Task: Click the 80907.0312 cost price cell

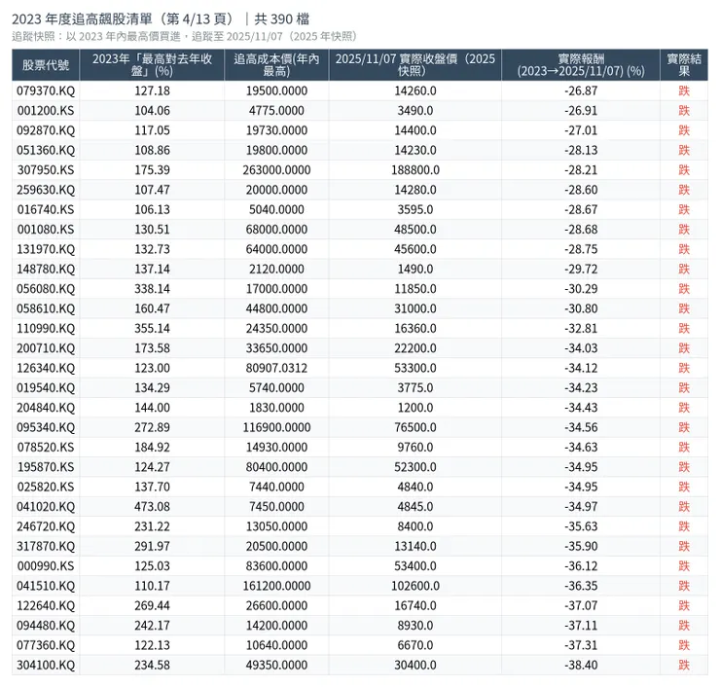Action: 276,368
